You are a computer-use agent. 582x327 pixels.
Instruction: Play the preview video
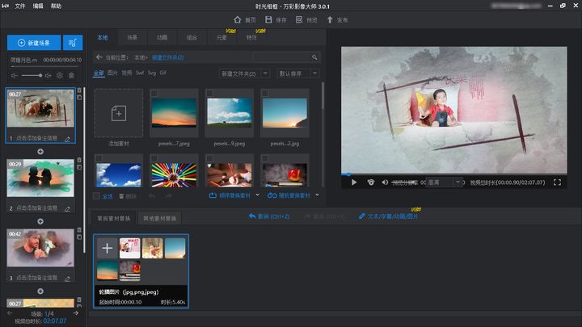point(354,182)
